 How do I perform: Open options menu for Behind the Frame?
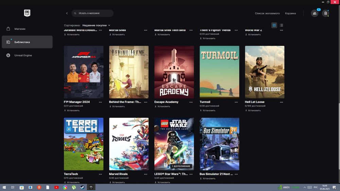146,102
